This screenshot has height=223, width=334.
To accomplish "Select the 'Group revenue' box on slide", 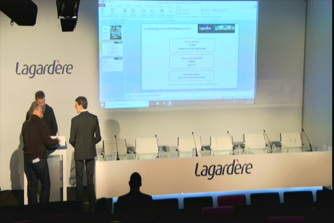I will pyautogui.click(x=192, y=45).
